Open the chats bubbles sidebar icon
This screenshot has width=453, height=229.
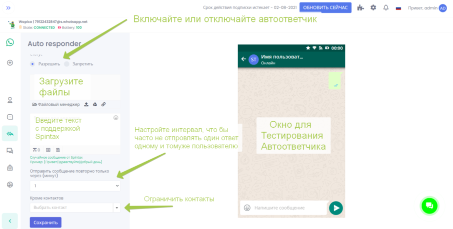10,151
